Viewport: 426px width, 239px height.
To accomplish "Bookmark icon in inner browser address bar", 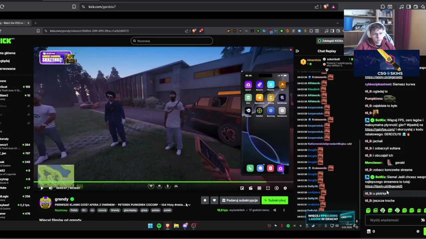I will coord(38,31).
